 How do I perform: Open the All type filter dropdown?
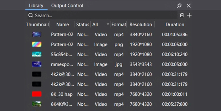pos(101,25)
